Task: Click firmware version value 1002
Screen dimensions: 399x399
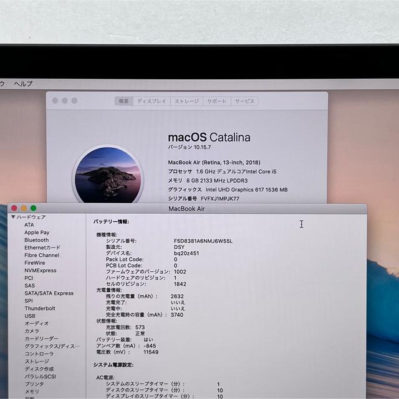Action: pos(180,272)
